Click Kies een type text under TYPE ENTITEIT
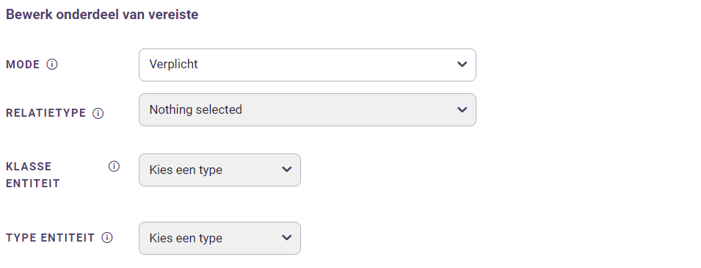Viewport: 701px width, 268px height. coord(186,238)
